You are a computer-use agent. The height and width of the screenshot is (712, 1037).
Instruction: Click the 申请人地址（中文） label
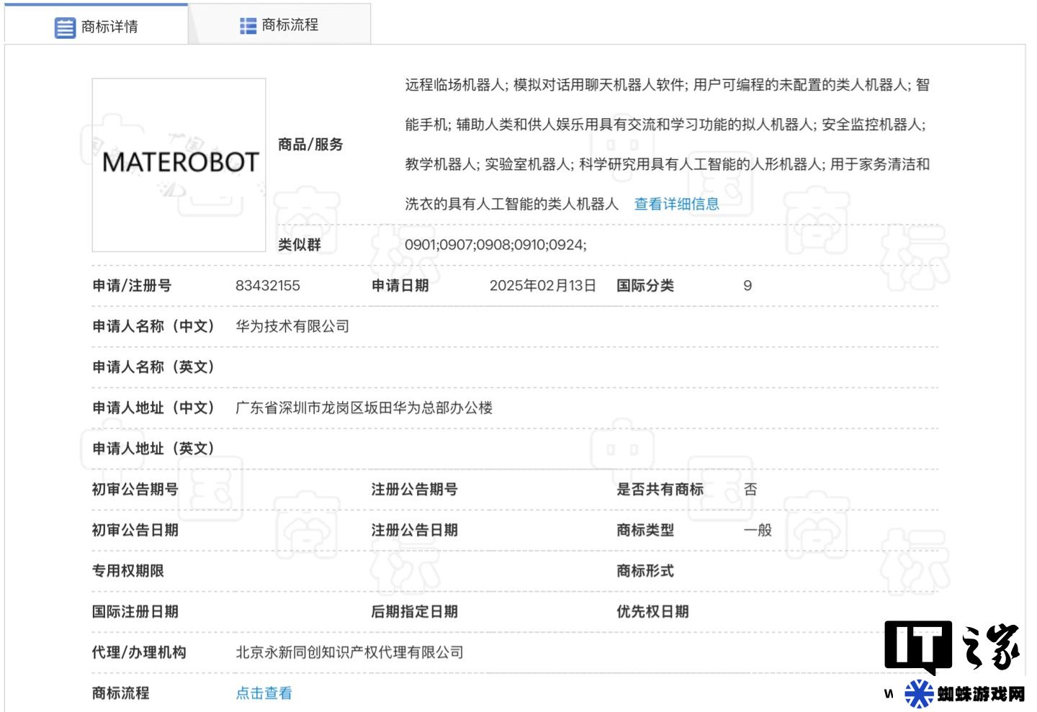click(153, 407)
